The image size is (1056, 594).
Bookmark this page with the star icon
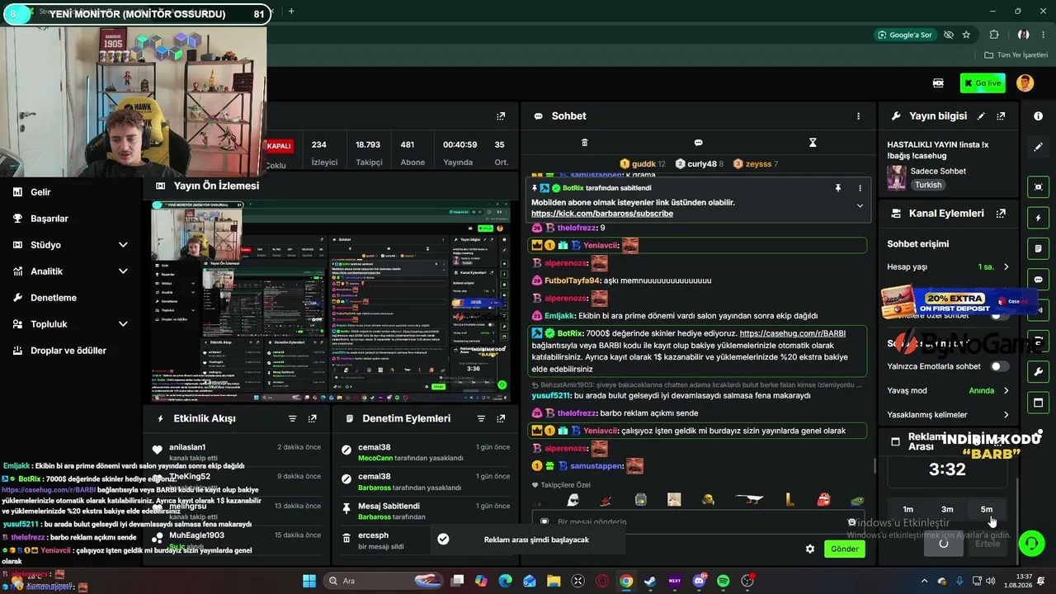(x=966, y=35)
